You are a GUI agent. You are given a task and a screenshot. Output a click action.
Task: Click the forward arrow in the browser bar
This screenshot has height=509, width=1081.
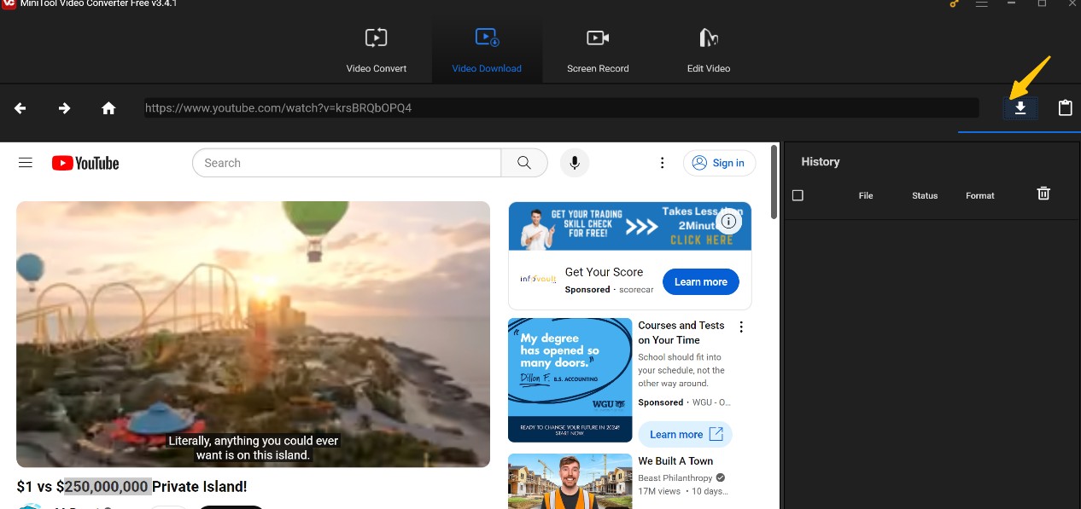click(64, 107)
